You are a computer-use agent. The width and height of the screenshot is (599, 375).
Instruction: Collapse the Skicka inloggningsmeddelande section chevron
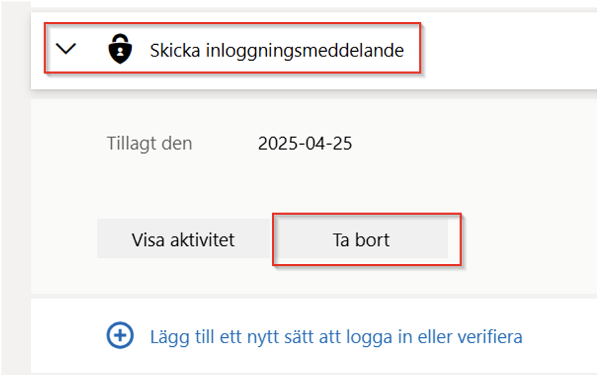click(x=66, y=48)
